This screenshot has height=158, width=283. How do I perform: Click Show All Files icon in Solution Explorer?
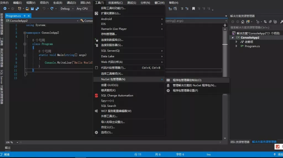coord(275,22)
